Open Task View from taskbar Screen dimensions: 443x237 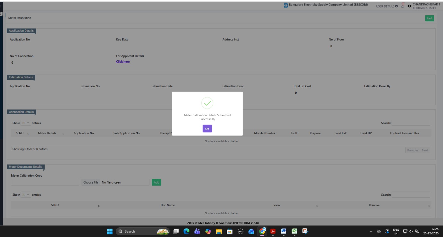(x=176, y=231)
